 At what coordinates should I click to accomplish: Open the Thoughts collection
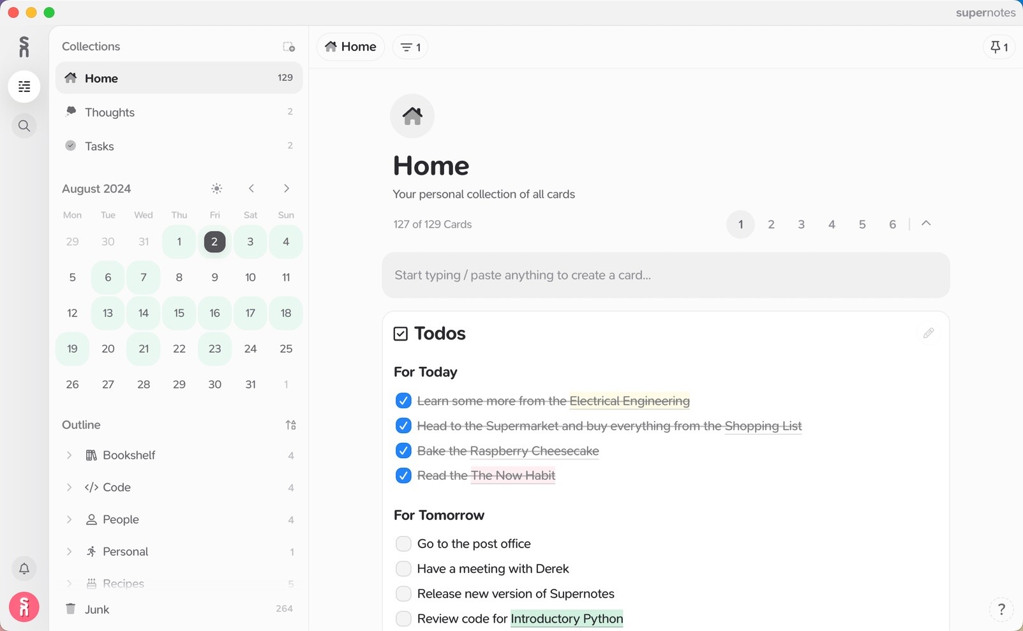click(110, 112)
